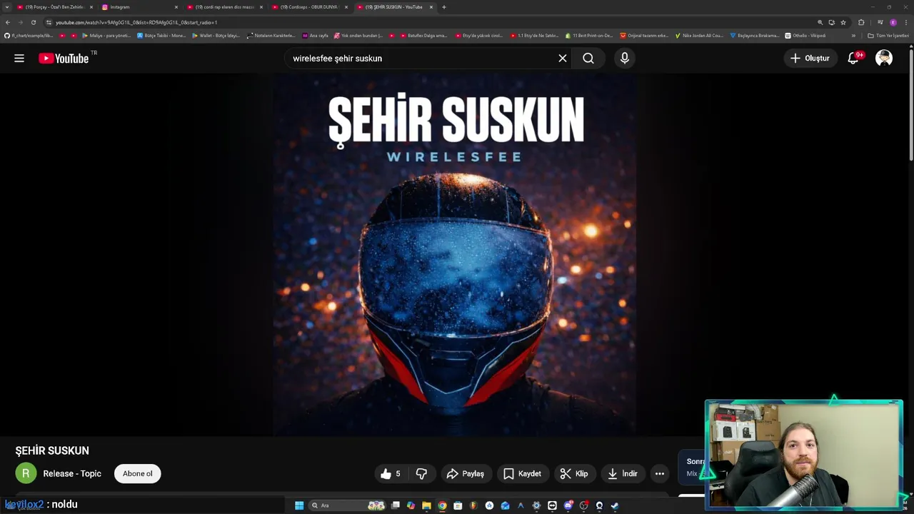This screenshot has width=914, height=514.
Task: Clear the search box with X
Action: pyautogui.click(x=563, y=59)
